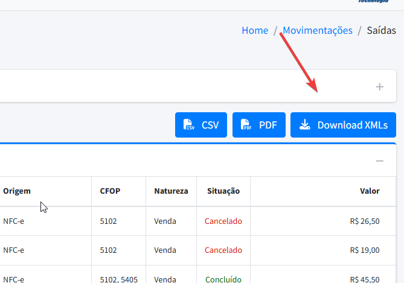Click Cancelado status in the R$ 26,50 row
Screen dimensions: 404x283
tap(223, 221)
